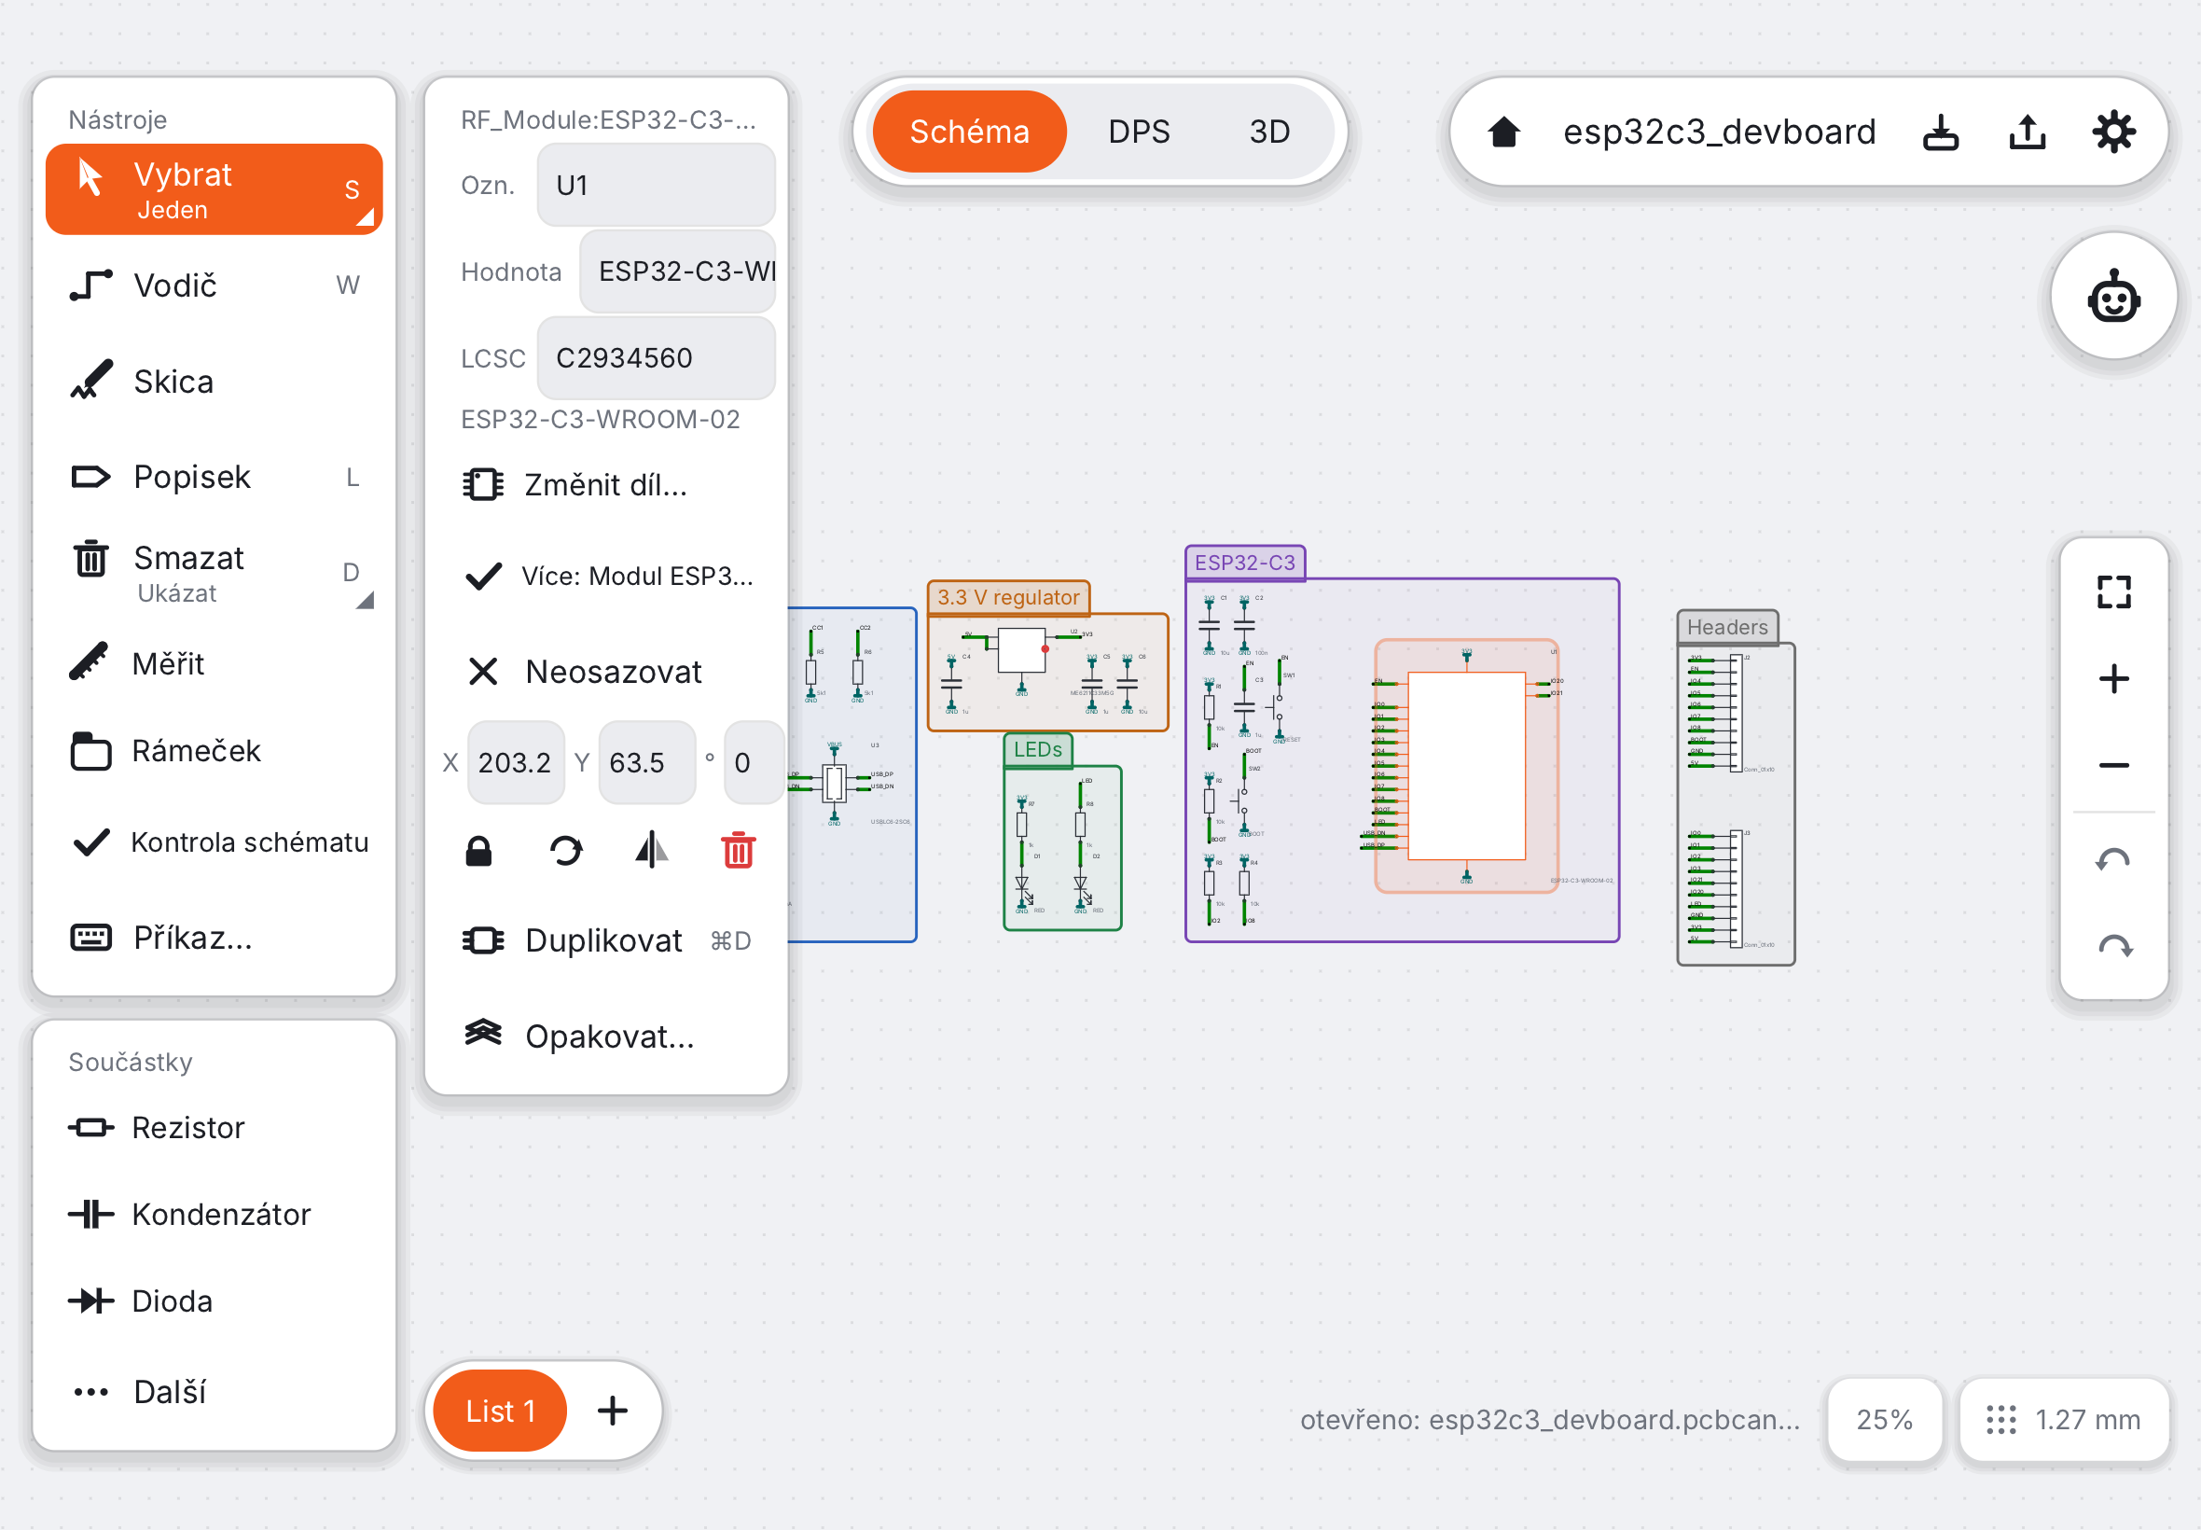This screenshot has height=1530, width=2201.
Task: Duplikovat the selected part
Action: (x=605, y=940)
